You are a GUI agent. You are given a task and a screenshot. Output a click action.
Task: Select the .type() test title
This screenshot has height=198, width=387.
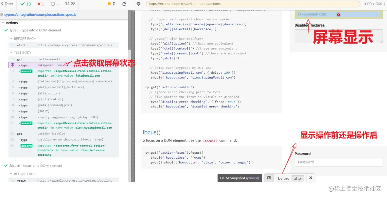(35, 30)
